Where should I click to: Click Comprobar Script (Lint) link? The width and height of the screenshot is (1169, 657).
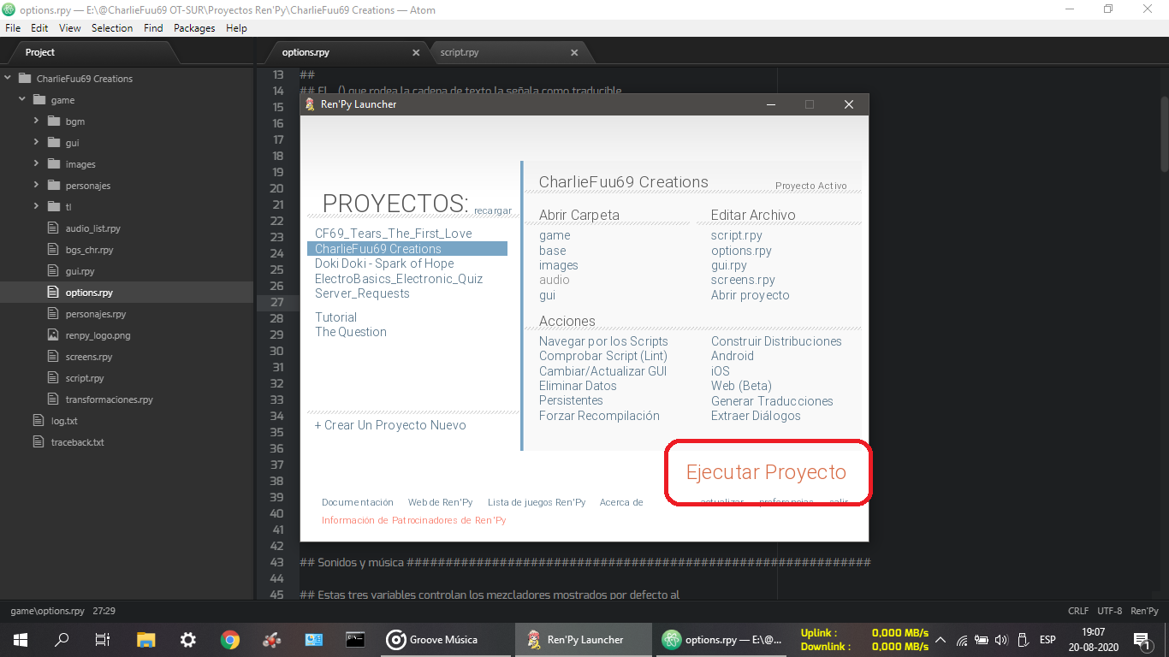pyautogui.click(x=602, y=356)
